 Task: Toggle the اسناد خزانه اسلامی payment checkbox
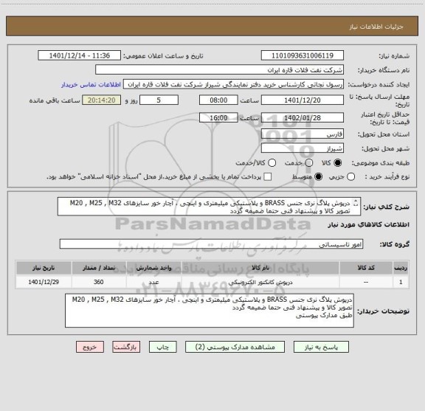[268, 177]
